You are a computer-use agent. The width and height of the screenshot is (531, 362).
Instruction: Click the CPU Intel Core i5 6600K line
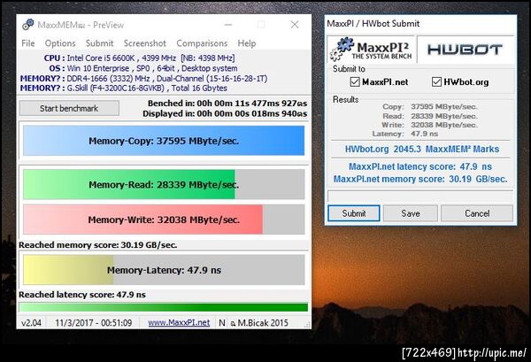click(139, 58)
